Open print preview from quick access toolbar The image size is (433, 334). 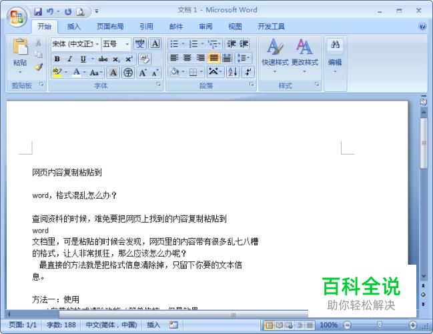tap(80, 11)
